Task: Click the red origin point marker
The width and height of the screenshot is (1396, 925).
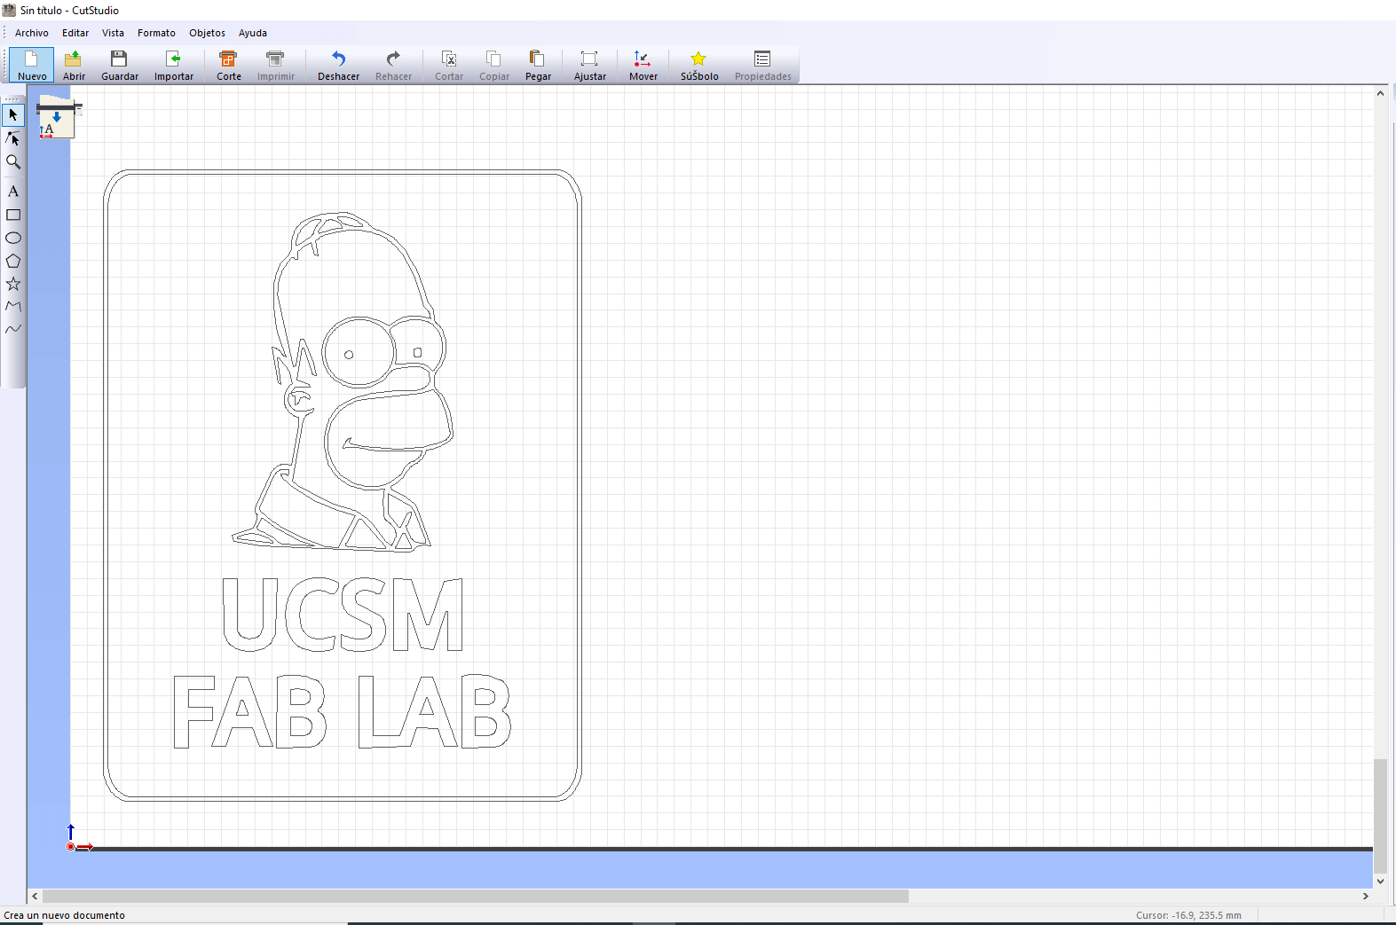Action: tap(71, 847)
